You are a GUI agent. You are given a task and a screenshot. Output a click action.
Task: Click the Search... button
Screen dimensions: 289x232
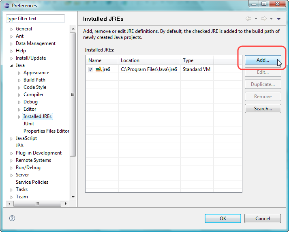click(263, 109)
